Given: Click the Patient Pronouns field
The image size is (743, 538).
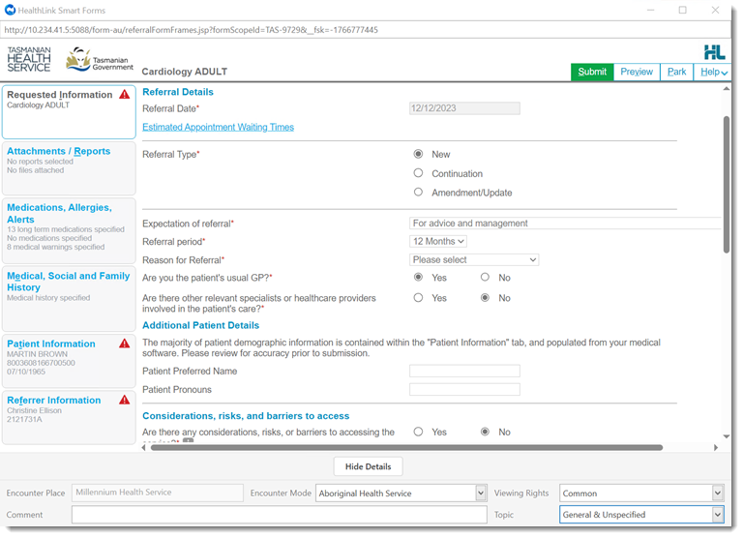Looking at the screenshot, I should pyautogui.click(x=464, y=389).
